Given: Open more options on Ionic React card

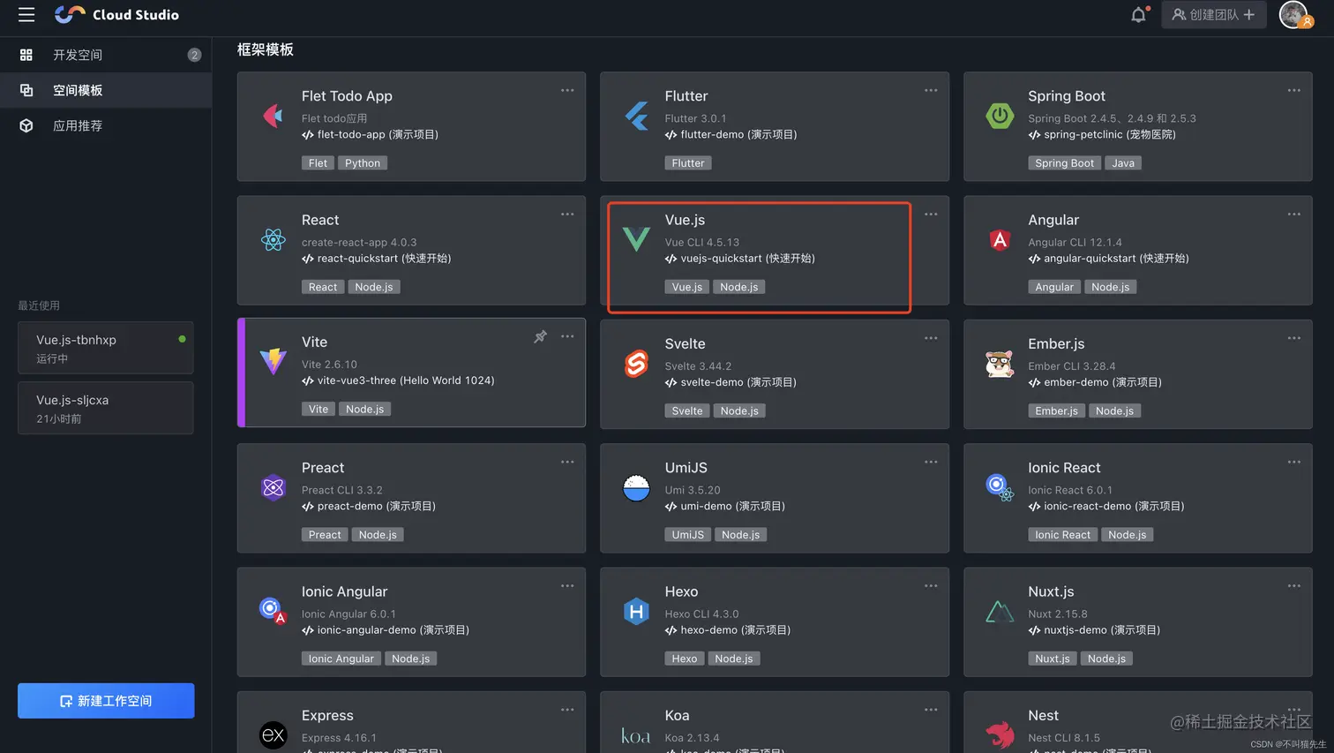Looking at the screenshot, I should [x=1293, y=462].
